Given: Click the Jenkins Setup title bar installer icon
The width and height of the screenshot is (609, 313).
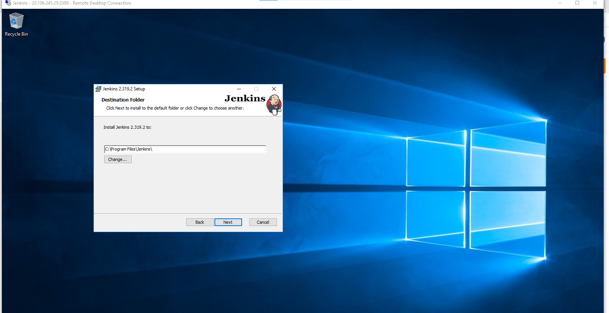Looking at the screenshot, I should tap(98, 89).
